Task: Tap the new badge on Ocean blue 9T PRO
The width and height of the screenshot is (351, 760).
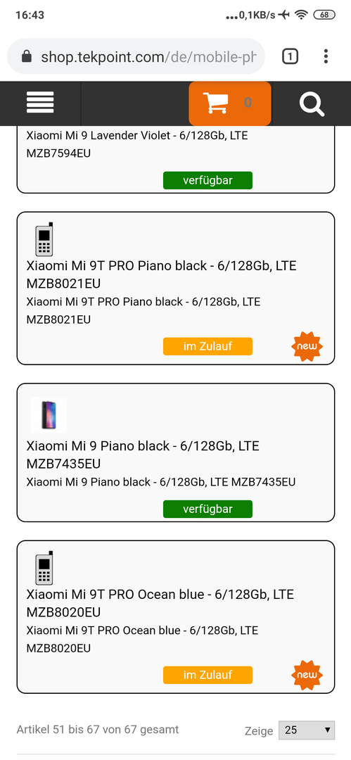Action: point(307,675)
